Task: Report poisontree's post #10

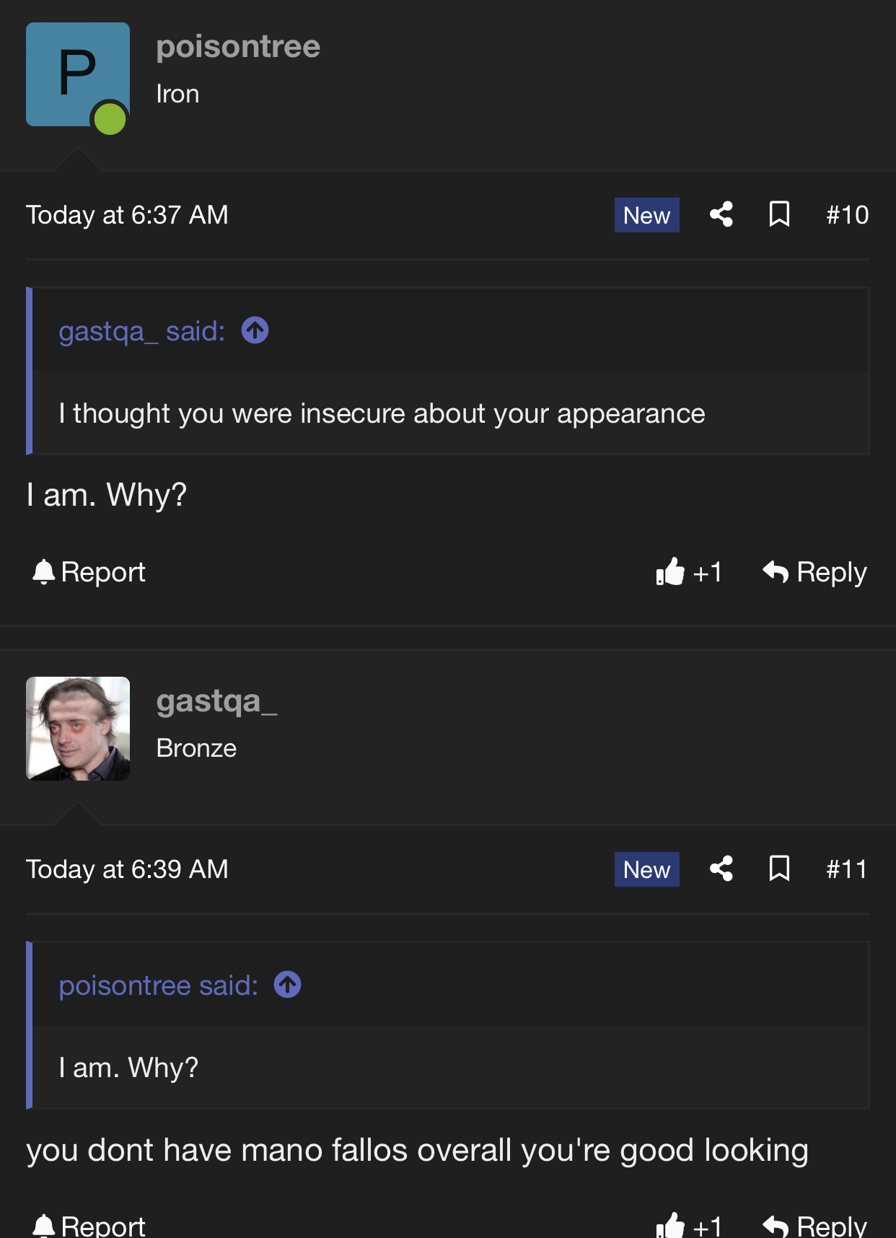Action: 89,572
